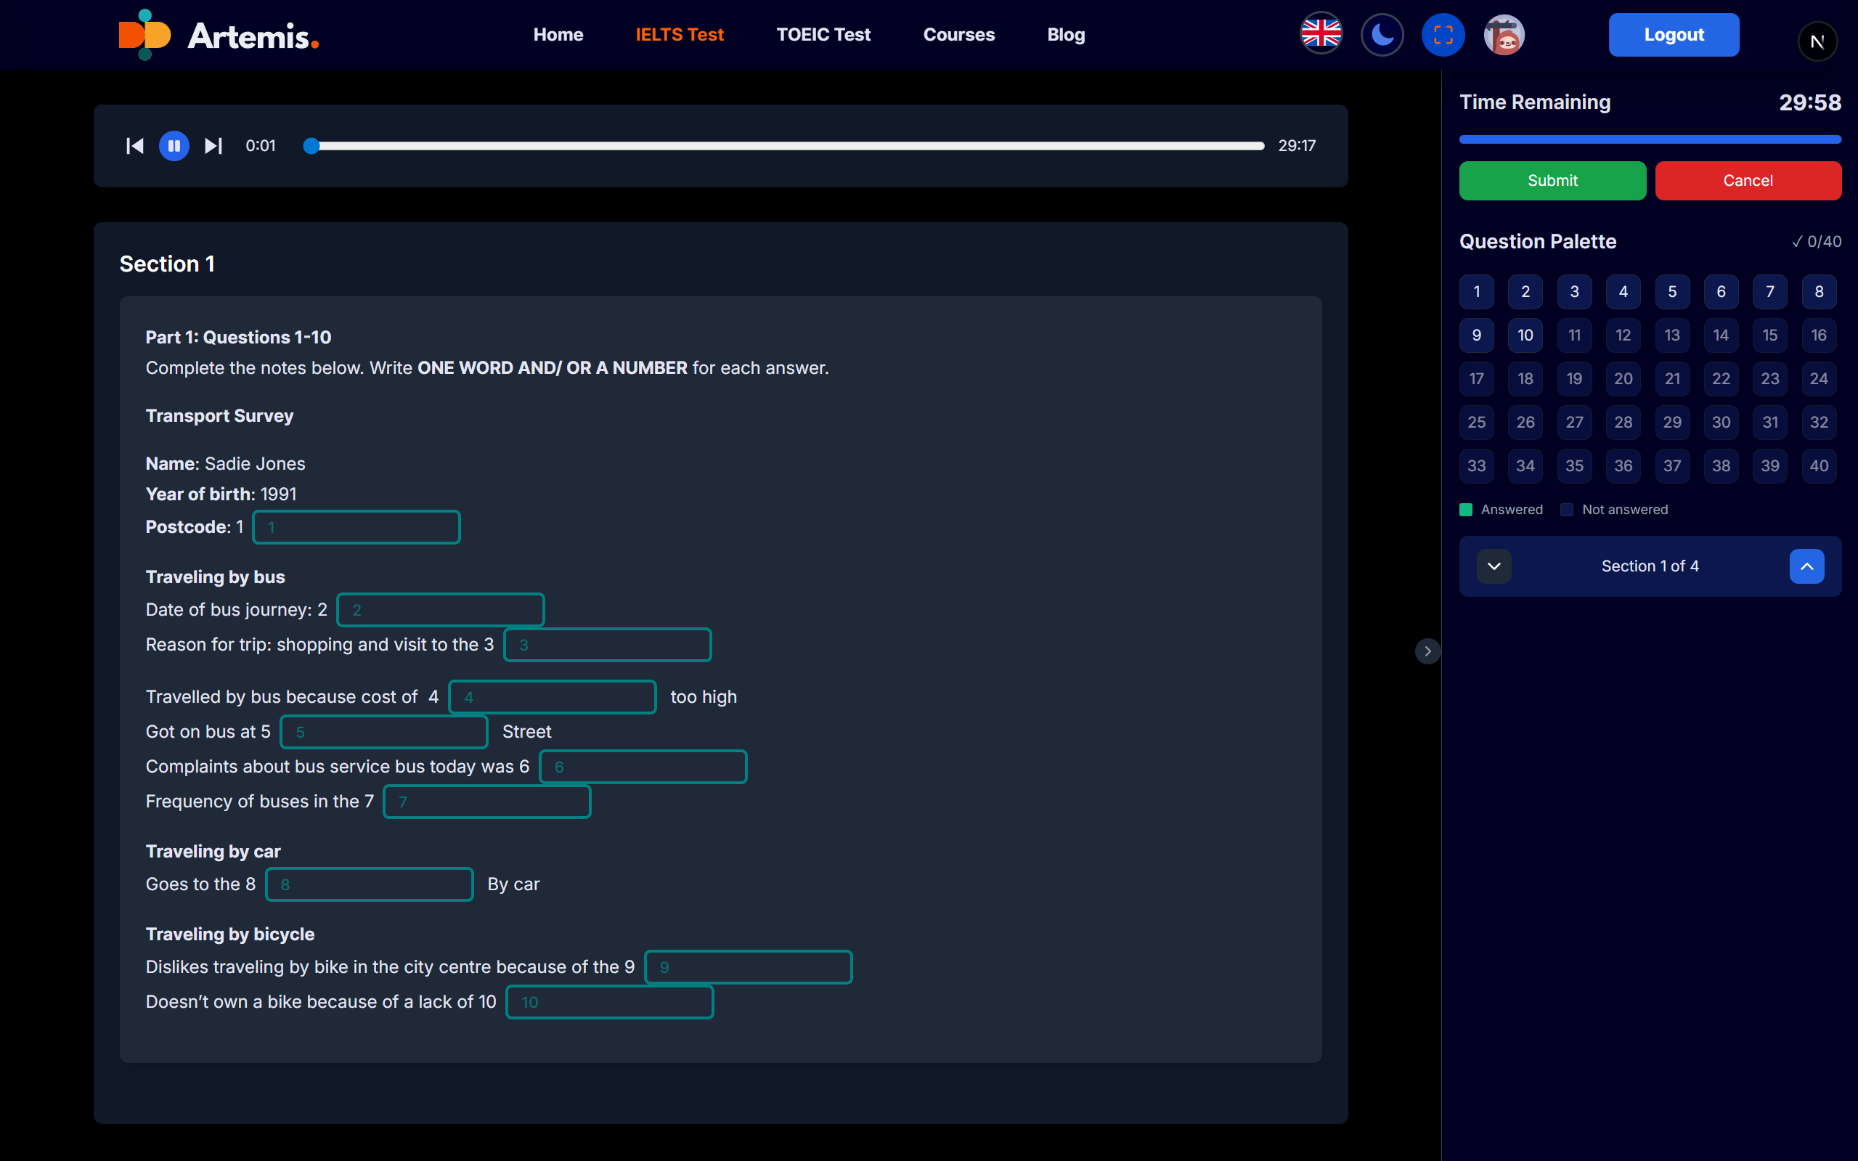Jump to question 10 in palette
The width and height of the screenshot is (1858, 1161).
[1525, 335]
